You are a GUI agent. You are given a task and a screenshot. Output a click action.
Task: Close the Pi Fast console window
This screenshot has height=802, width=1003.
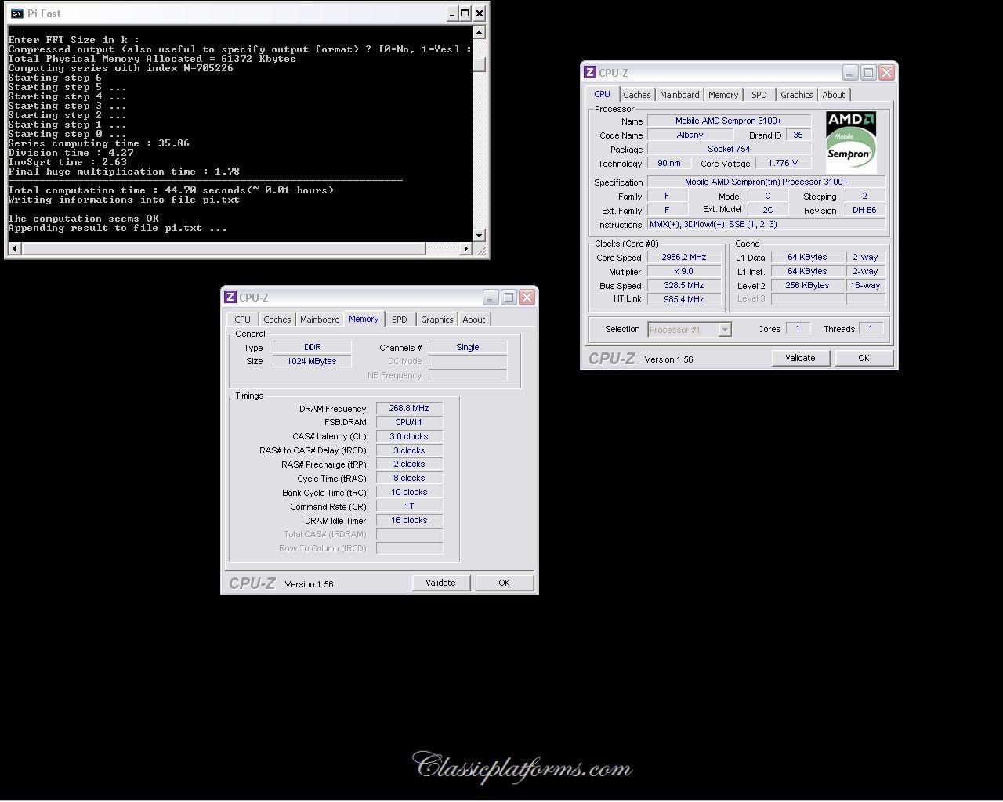point(480,13)
